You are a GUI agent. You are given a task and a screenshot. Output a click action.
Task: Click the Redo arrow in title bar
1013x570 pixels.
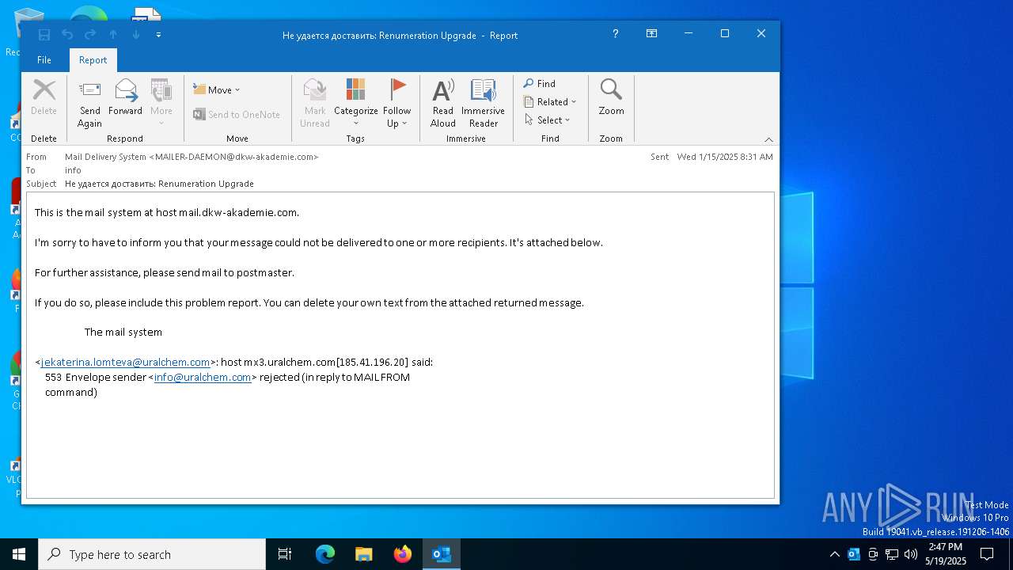pyautogui.click(x=90, y=35)
